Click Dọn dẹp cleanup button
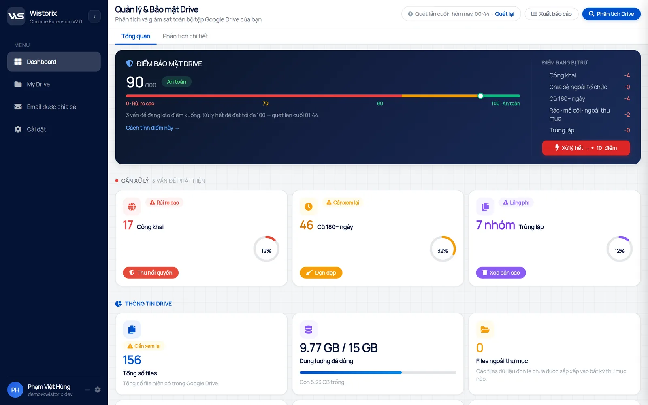The height and width of the screenshot is (405, 648). click(x=321, y=273)
